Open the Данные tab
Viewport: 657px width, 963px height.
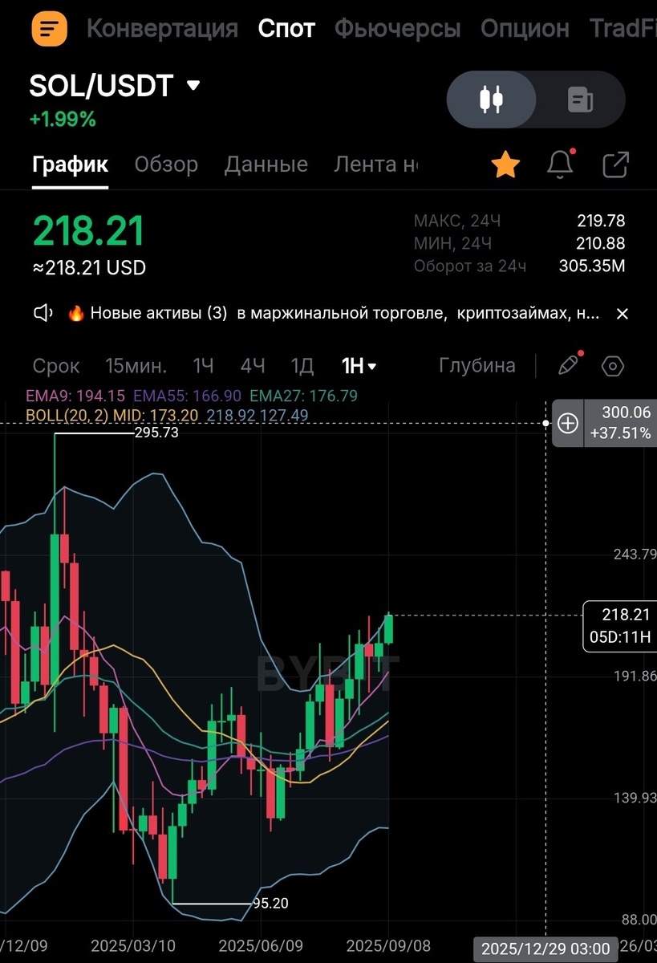(266, 165)
